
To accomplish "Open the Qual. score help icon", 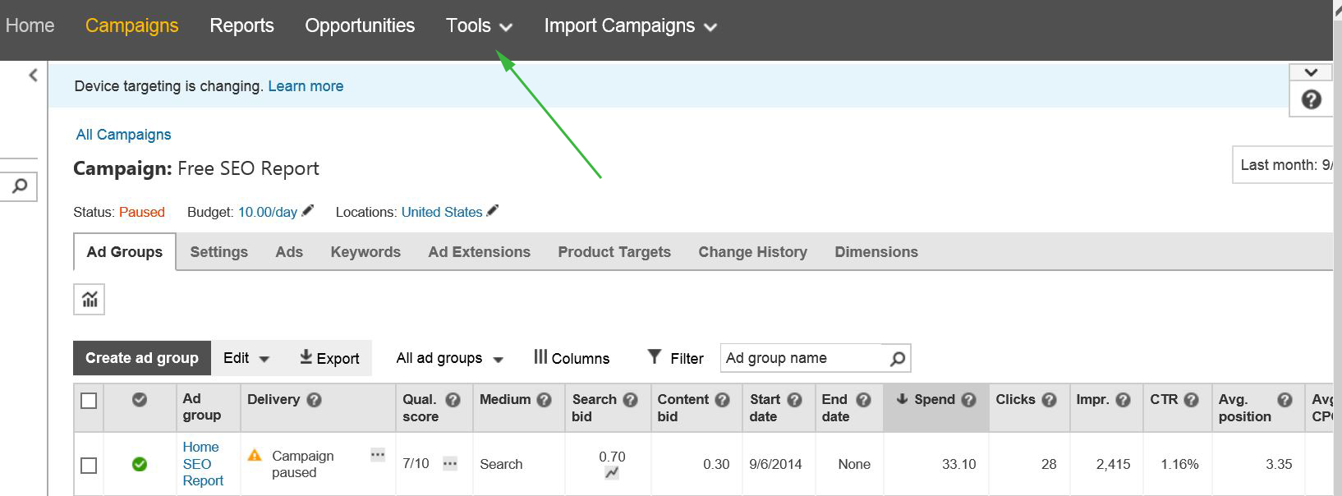I will [x=453, y=400].
